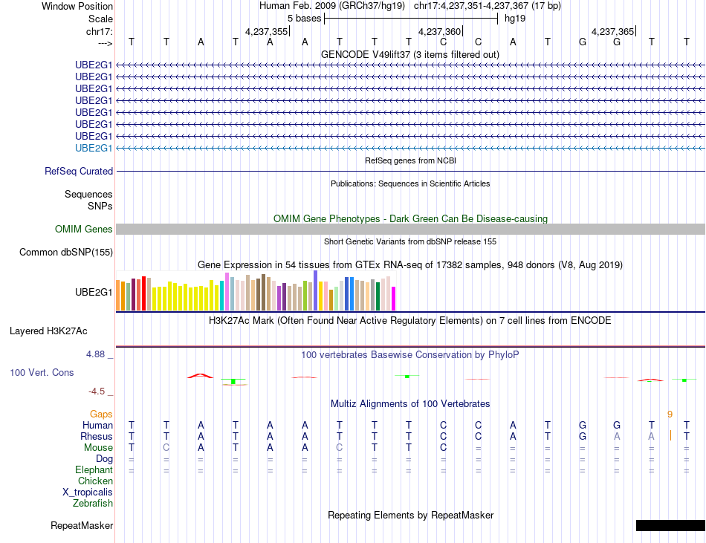This screenshot has width=706, height=543.
Task: Click the orange Gaps row label
Action: click(101, 414)
